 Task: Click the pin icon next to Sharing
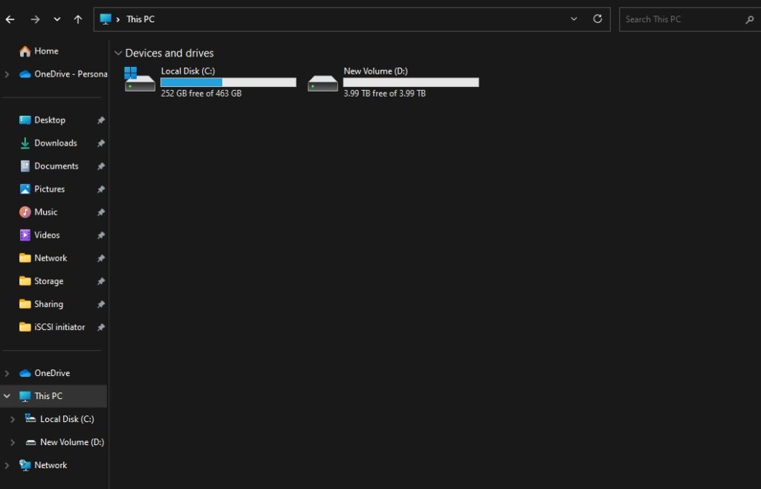pos(100,304)
